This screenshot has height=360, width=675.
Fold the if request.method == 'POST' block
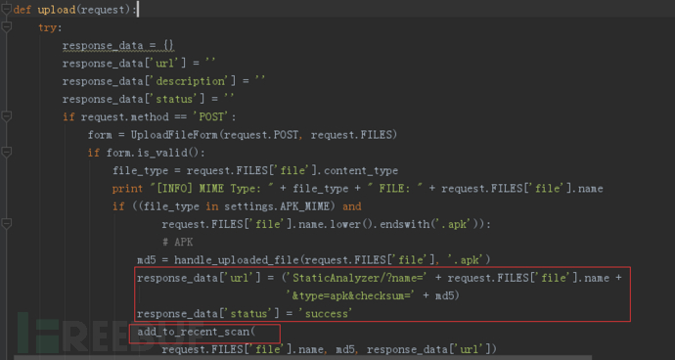(x=6, y=116)
